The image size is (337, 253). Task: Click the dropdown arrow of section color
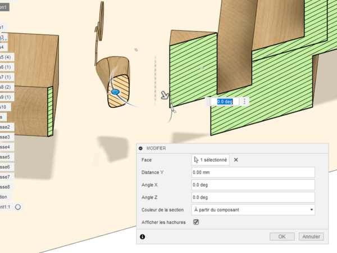click(x=311, y=210)
